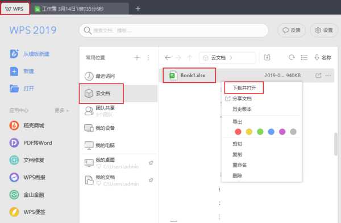Select 我的文档 documents location

click(119, 180)
